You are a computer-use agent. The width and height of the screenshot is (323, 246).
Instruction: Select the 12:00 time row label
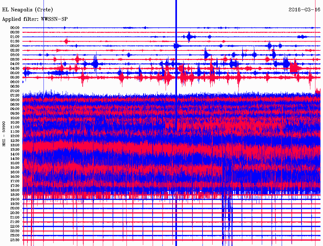[15, 136]
